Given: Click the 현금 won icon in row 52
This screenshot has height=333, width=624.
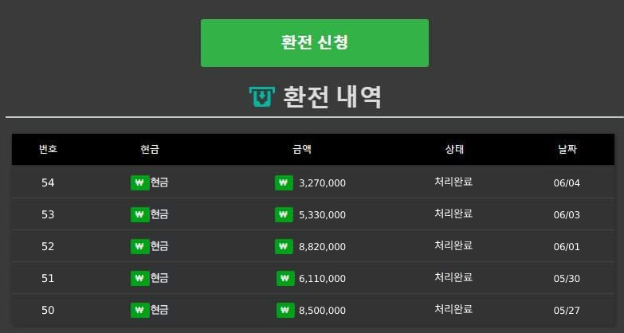Looking at the screenshot, I should (x=139, y=247).
